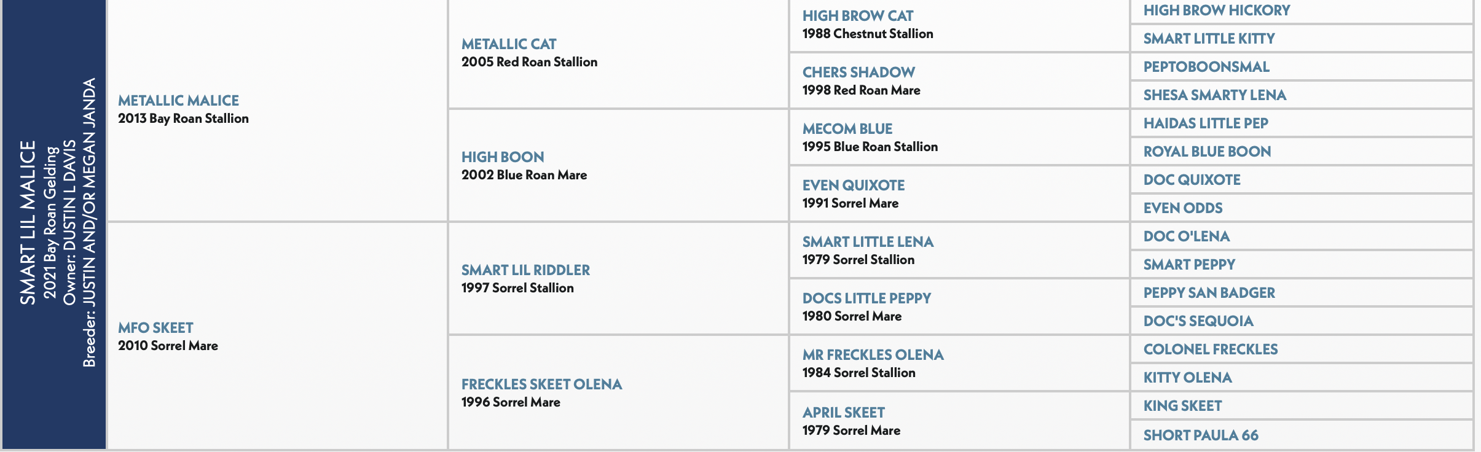1481x452 pixels.
Task: Select ROYAL BLUE BOON in the fourth generation
Action: tap(1207, 151)
